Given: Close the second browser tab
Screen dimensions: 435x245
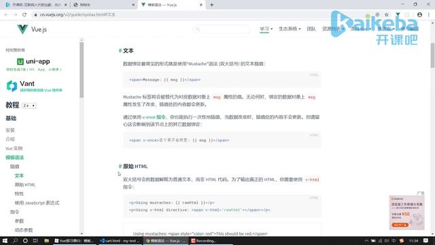Looking at the screenshot, I should (133, 5).
